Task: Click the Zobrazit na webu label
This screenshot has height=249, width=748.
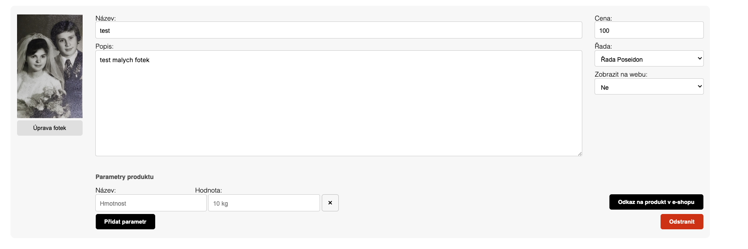Action: coord(620,74)
